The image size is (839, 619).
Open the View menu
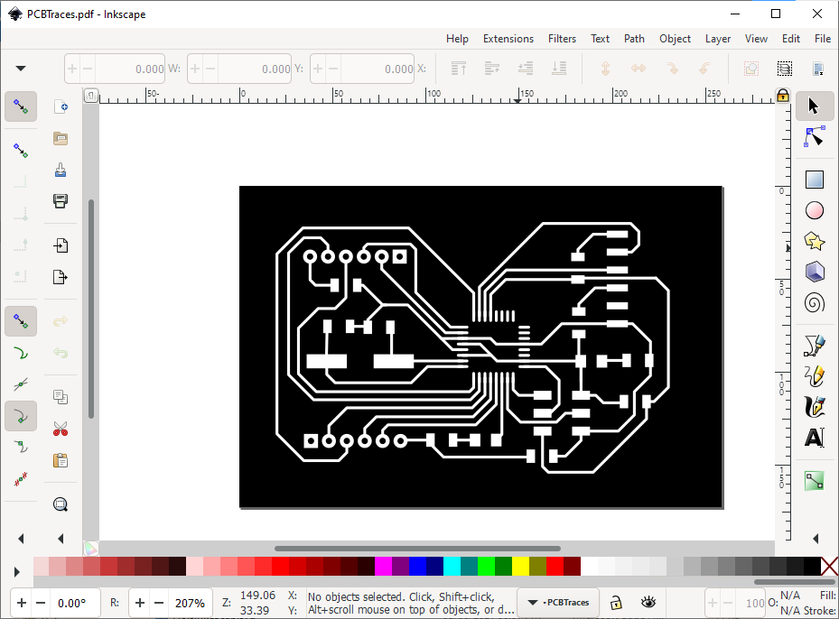756,39
